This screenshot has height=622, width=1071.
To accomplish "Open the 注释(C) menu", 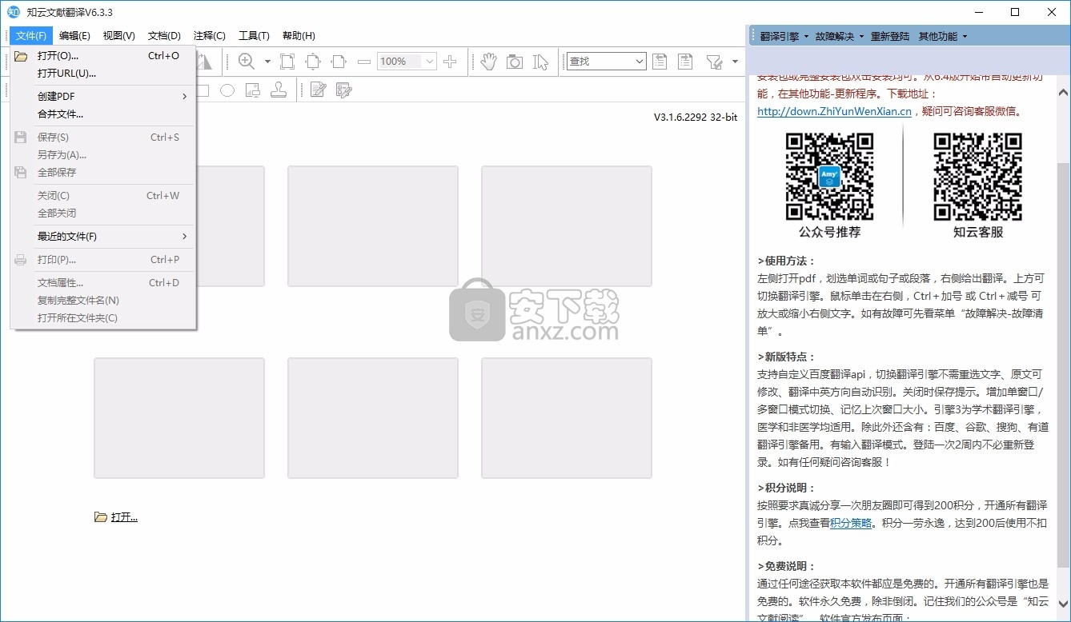I will [x=209, y=35].
